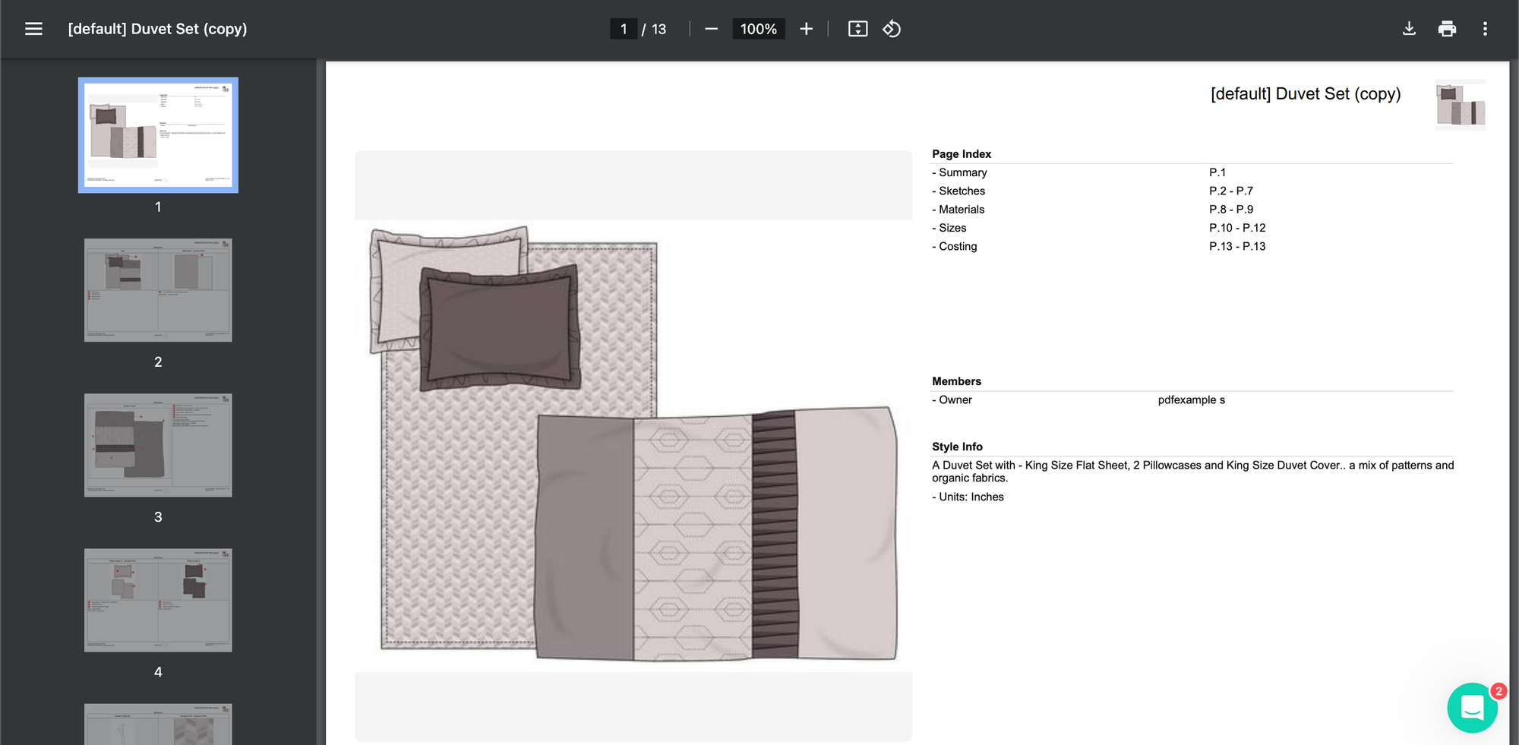The image size is (1519, 745).
Task: Click the fit to page icon
Action: click(x=857, y=29)
